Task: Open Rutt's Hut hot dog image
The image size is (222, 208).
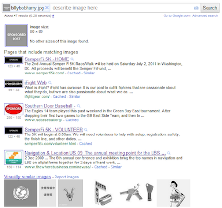Action: point(103,193)
